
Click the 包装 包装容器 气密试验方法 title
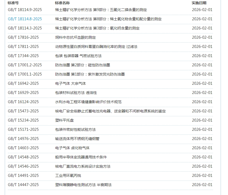(x=78, y=56)
